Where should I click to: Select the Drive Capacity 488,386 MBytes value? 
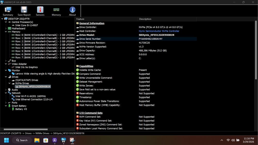click(153, 51)
